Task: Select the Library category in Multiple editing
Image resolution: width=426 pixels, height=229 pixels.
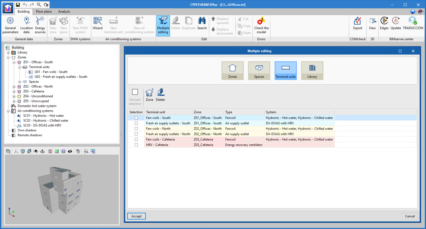Action: click(x=312, y=71)
